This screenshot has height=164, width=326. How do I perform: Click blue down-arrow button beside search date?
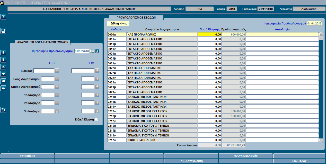[97, 51]
